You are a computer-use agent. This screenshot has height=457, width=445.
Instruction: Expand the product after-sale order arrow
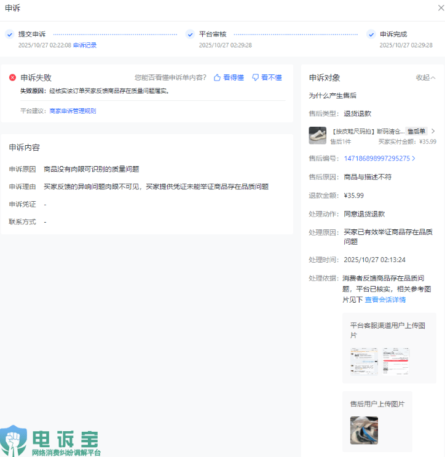(x=433, y=131)
